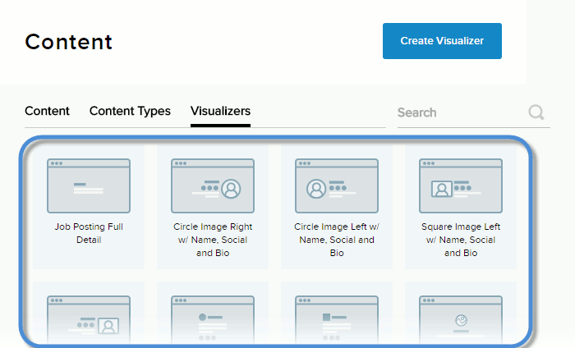575x348 pixels.
Task: Pick second-row visualizer with square bullet layout
Action: click(x=337, y=320)
